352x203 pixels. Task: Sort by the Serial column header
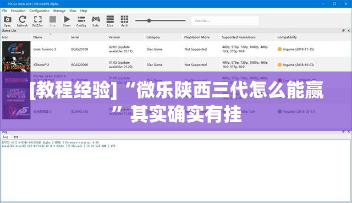[x=75, y=37]
